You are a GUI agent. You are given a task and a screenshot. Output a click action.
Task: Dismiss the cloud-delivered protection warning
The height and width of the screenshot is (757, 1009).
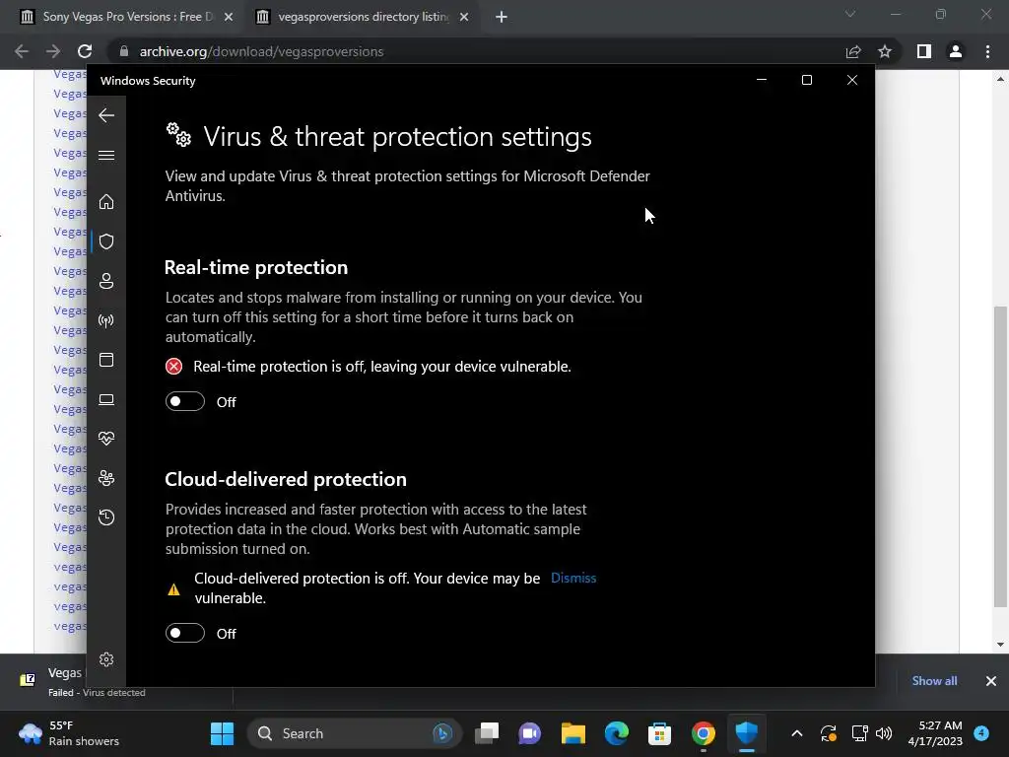coord(573,578)
